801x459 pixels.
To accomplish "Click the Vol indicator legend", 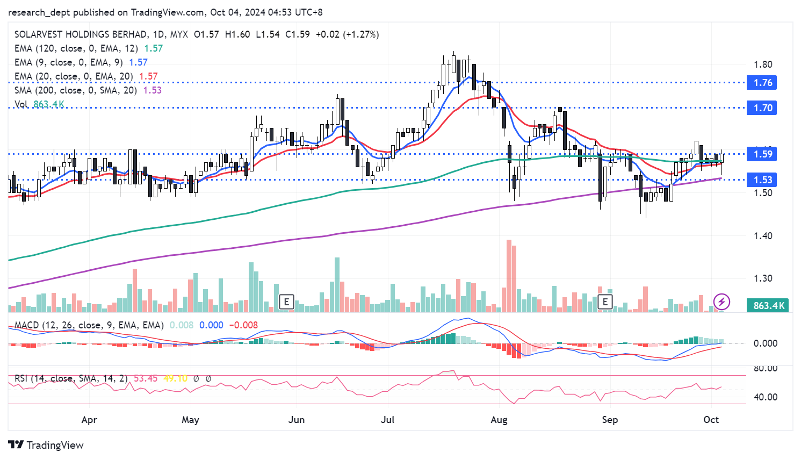I will click(21, 104).
